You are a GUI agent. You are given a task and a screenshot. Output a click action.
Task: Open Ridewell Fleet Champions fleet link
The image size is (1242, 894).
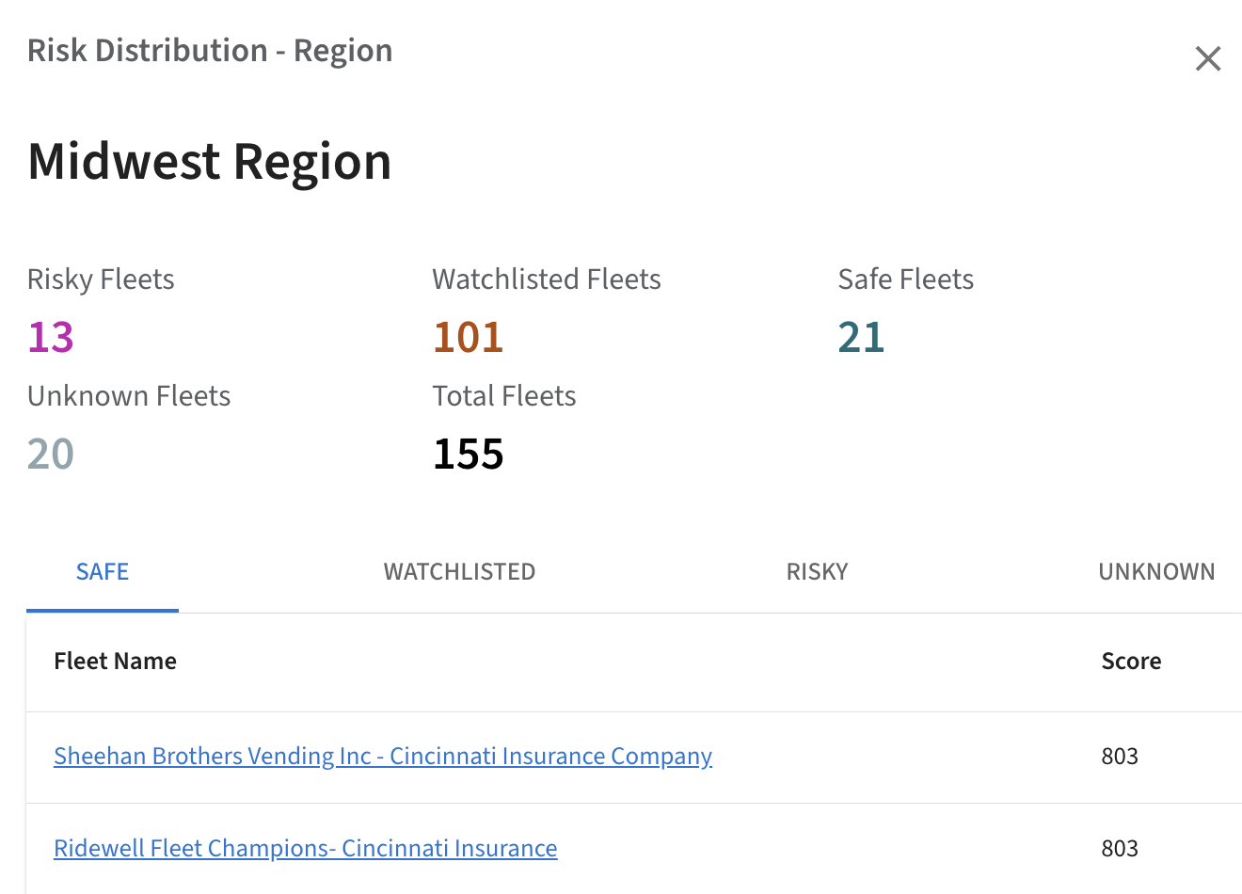coord(305,848)
